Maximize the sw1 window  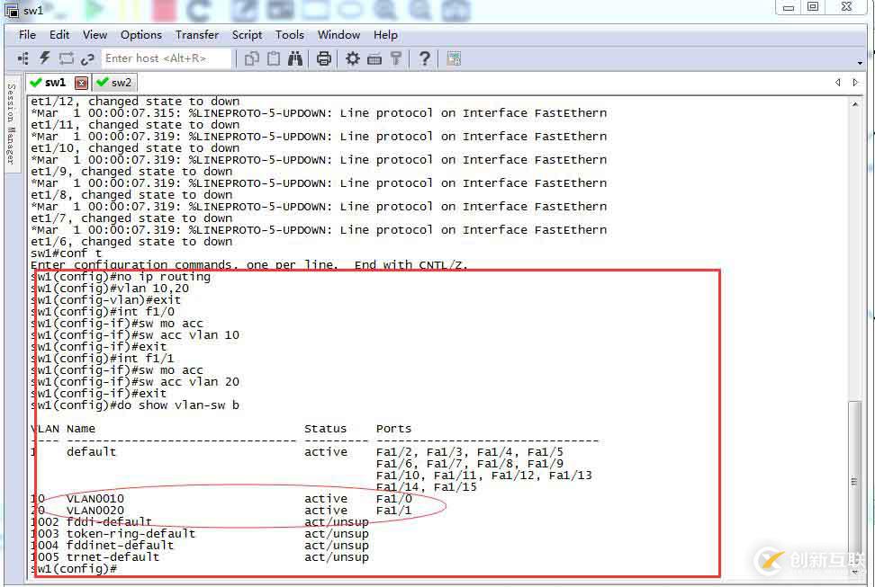[813, 7]
